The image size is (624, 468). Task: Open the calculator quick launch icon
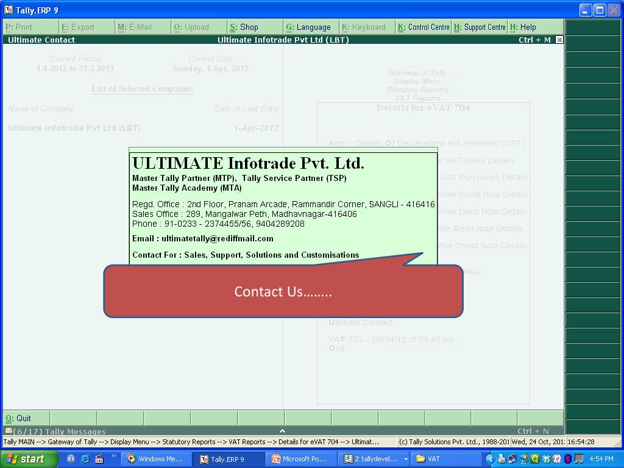click(99, 459)
